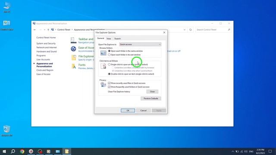
Task: Open User Accounts in sidebar
Action: tap(43, 59)
